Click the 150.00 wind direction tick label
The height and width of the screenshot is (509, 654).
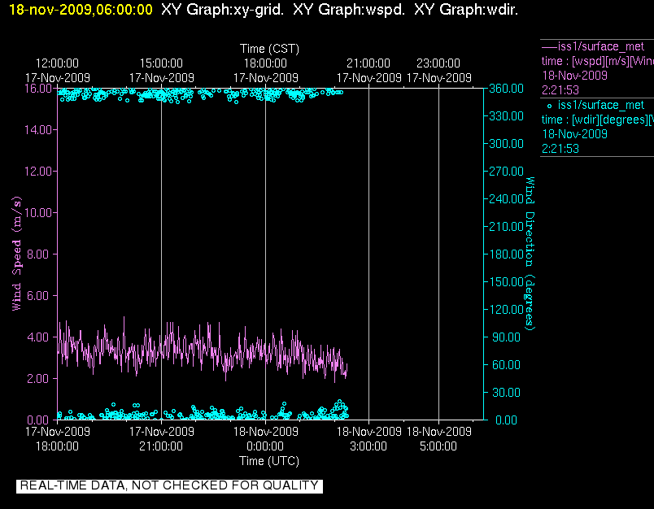coord(506,282)
